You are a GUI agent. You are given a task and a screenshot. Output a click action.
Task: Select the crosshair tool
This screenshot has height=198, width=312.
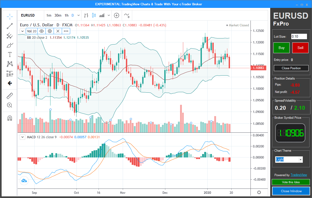[x=10, y=17]
